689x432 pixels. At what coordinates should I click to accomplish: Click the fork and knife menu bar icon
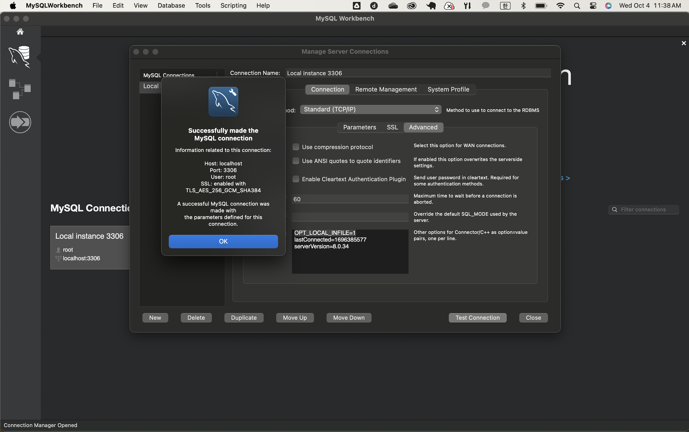[x=467, y=6]
